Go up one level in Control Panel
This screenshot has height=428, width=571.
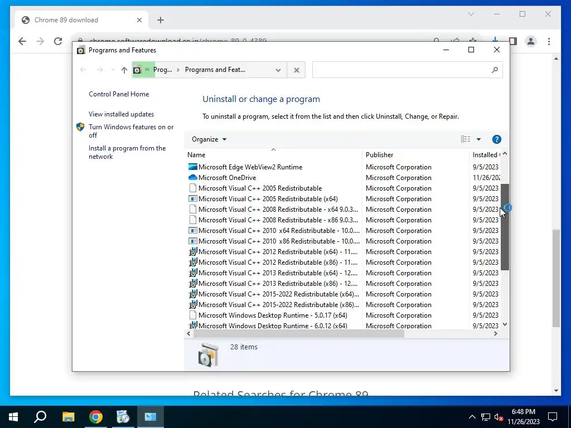click(x=124, y=70)
